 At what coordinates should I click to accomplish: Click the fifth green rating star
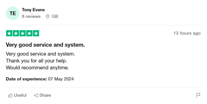(x=36, y=33)
